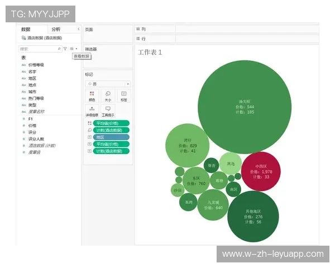Select the 城市 dimension field

pos(32,92)
